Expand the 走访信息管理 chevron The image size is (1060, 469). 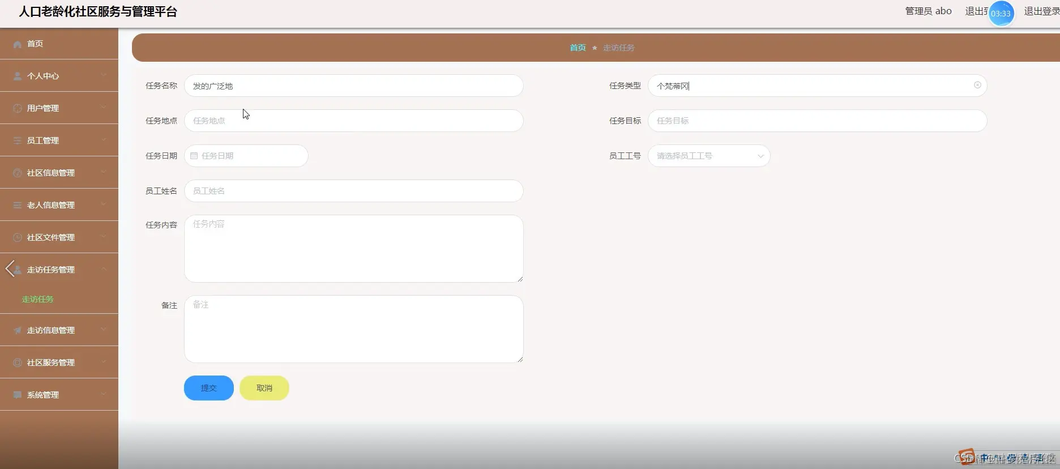104,329
